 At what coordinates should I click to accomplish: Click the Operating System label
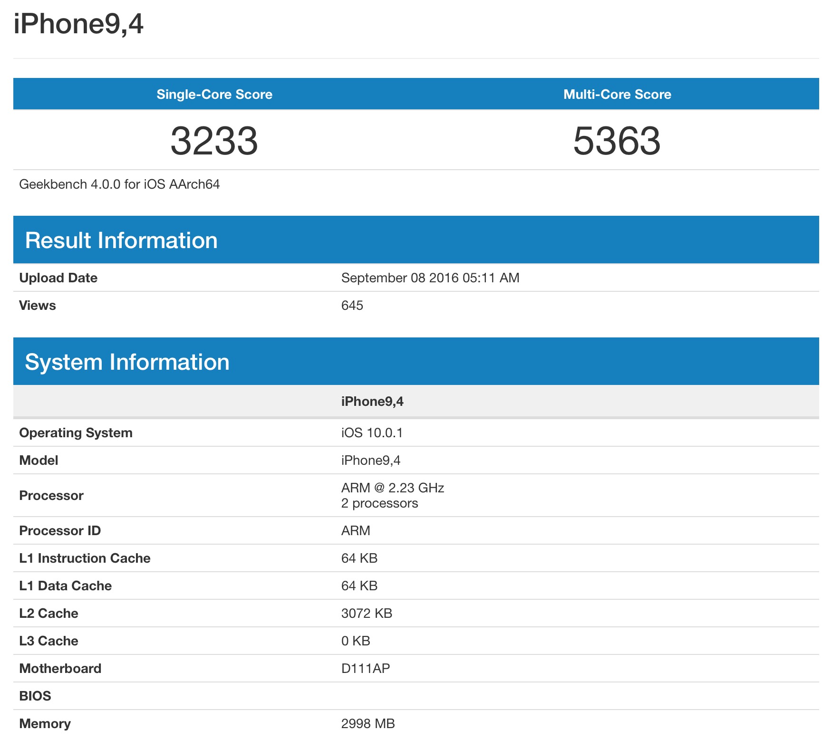tap(76, 433)
